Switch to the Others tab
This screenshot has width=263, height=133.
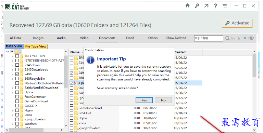click(x=153, y=38)
